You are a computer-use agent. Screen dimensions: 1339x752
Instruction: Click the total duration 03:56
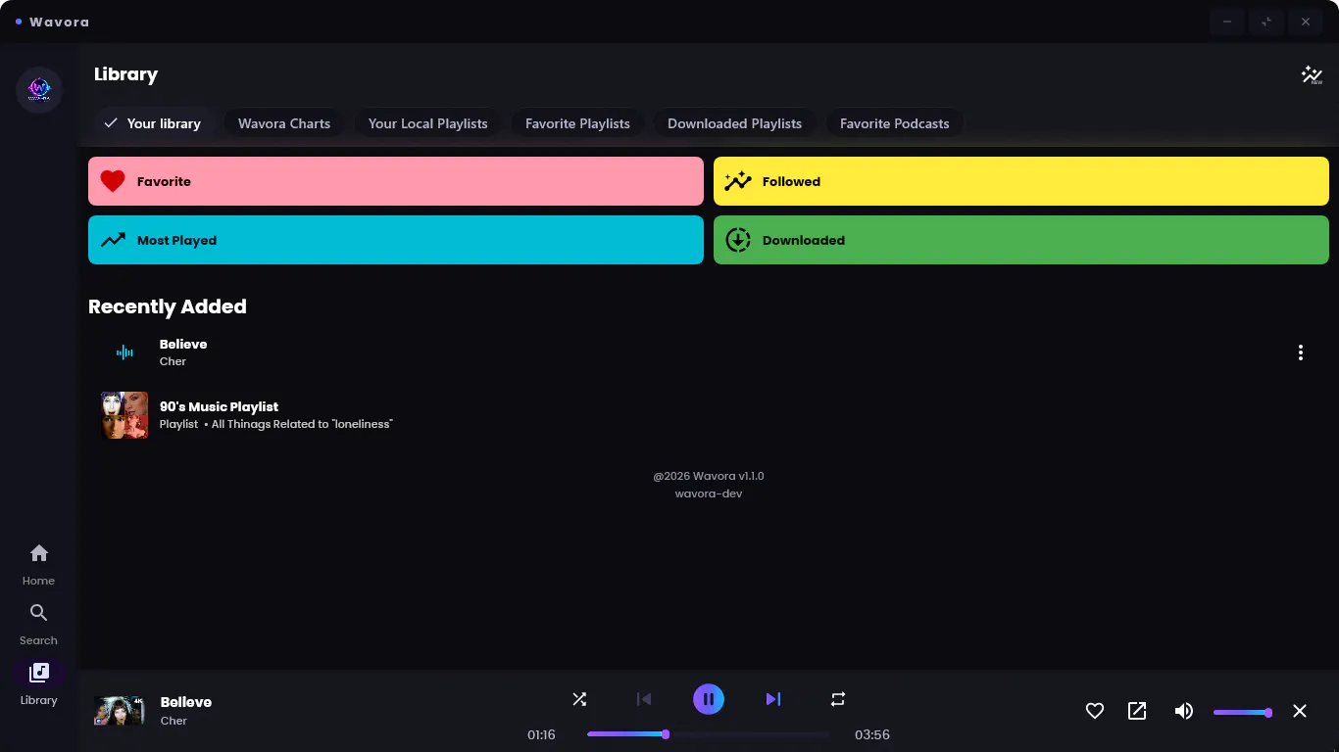[x=872, y=734]
